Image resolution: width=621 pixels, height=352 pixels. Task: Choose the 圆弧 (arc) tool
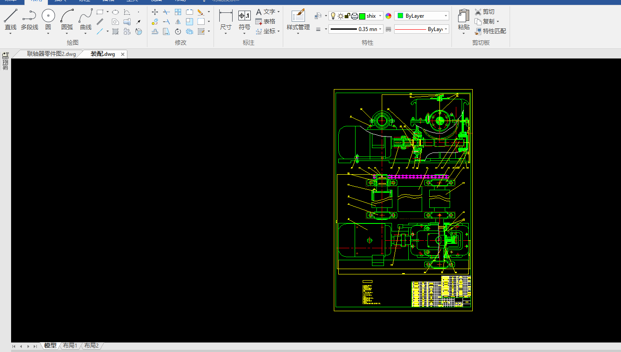[x=67, y=16]
